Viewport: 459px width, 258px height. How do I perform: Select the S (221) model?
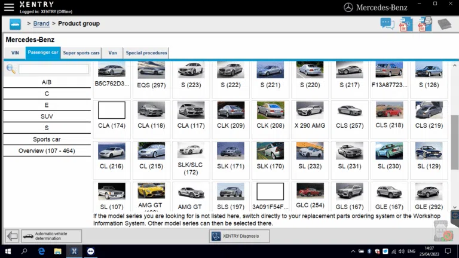[270, 78]
